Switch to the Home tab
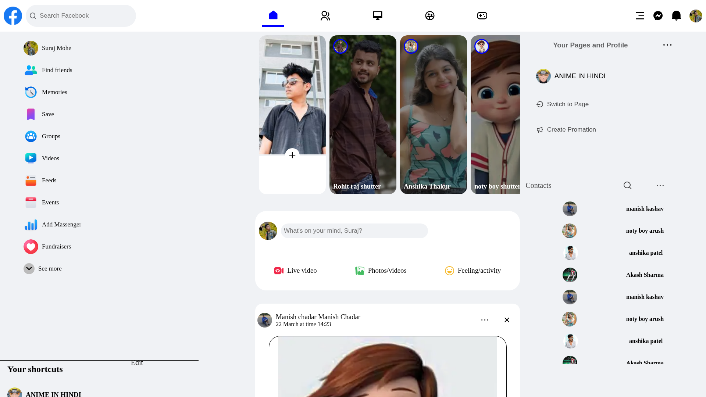The height and width of the screenshot is (397, 706). pyautogui.click(x=273, y=15)
